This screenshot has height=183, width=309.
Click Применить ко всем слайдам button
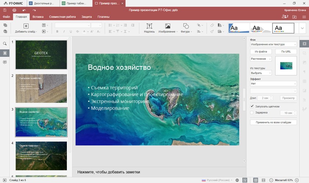(x=273, y=122)
